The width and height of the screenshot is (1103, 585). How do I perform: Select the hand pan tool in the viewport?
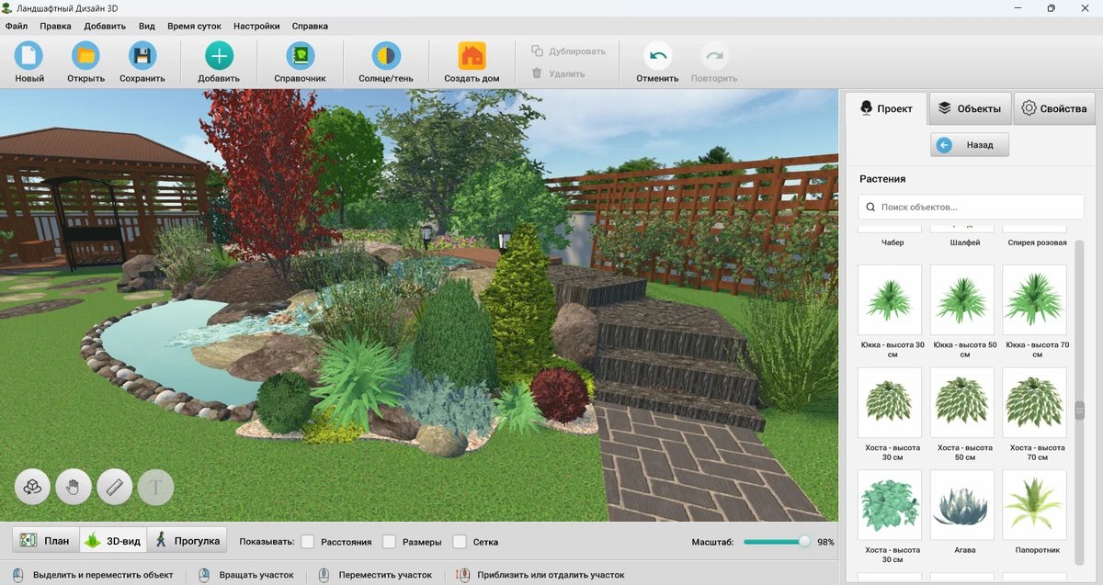click(x=74, y=486)
